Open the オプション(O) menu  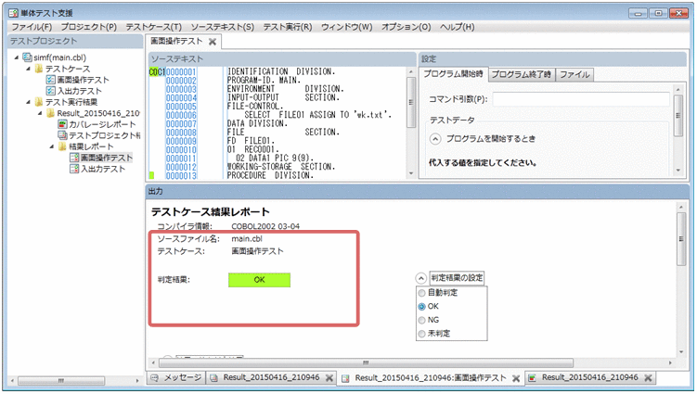[x=407, y=27]
